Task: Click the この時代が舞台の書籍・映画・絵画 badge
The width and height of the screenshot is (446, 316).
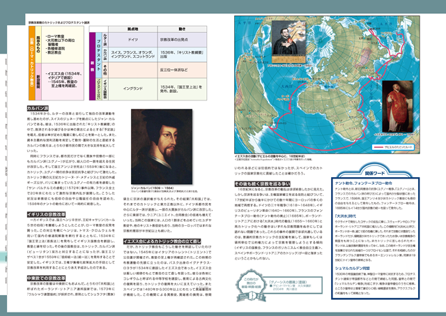Action: click(x=251, y=285)
